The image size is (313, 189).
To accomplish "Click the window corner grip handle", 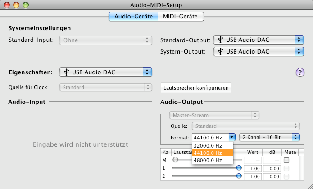I will pos(309,186).
